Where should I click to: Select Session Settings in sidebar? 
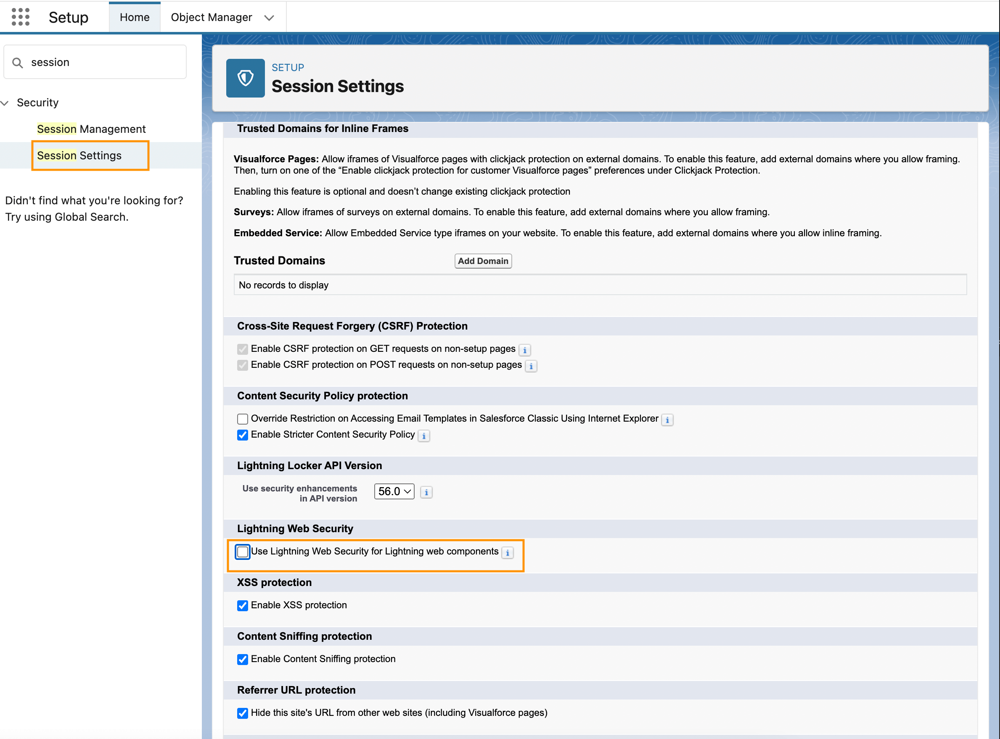click(79, 156)
